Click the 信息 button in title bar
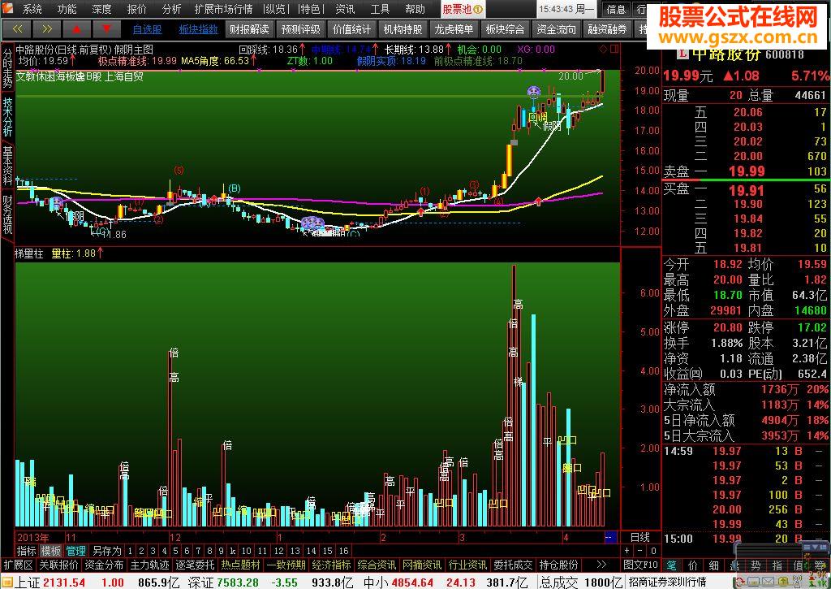The image size is (831, 589). point(616,9)
